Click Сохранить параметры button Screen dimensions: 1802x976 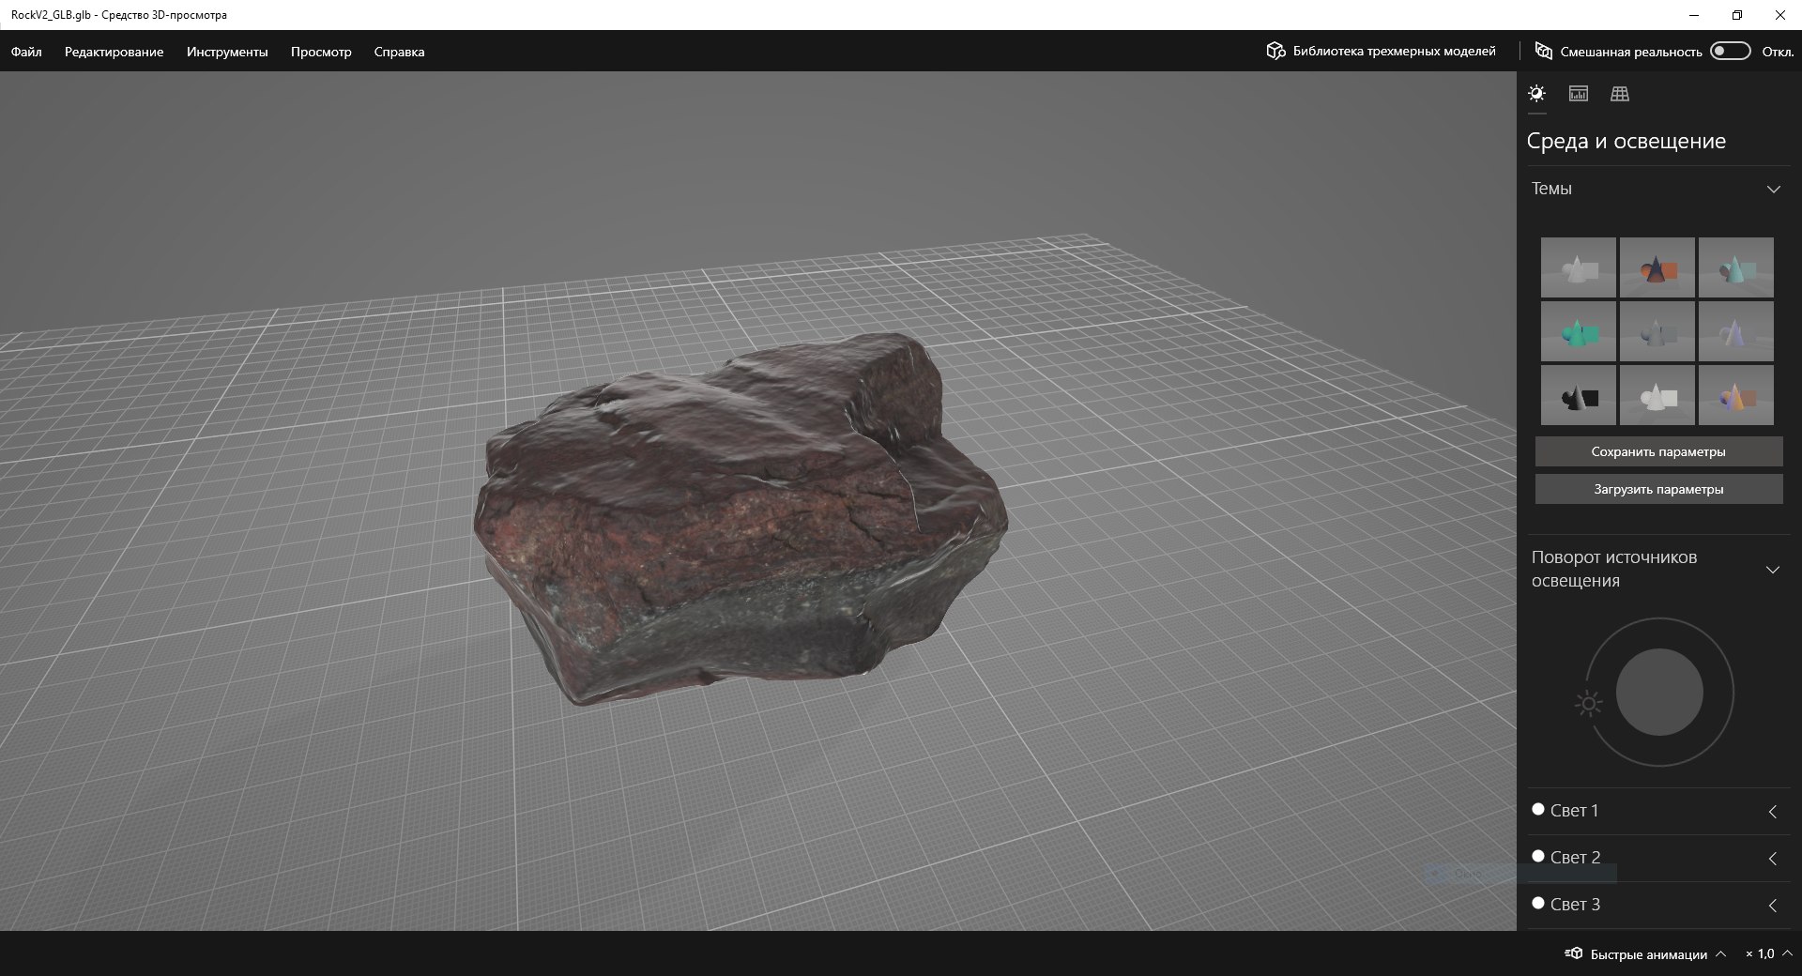1658,451
